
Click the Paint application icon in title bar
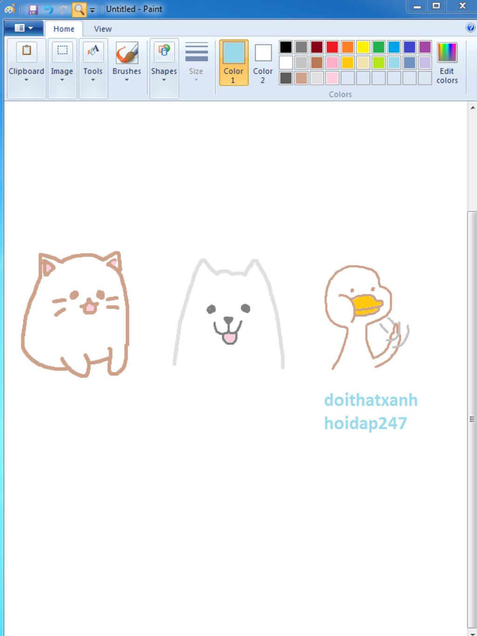pyautogui.click(x=9, y=9)
